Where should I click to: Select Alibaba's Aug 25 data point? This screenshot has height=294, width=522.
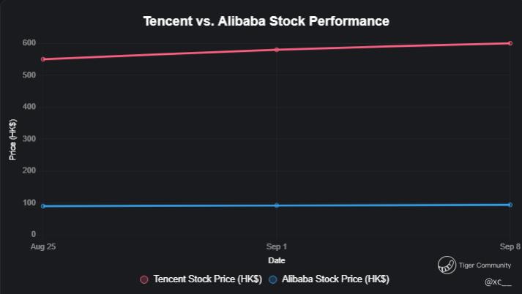coord(43,206)
